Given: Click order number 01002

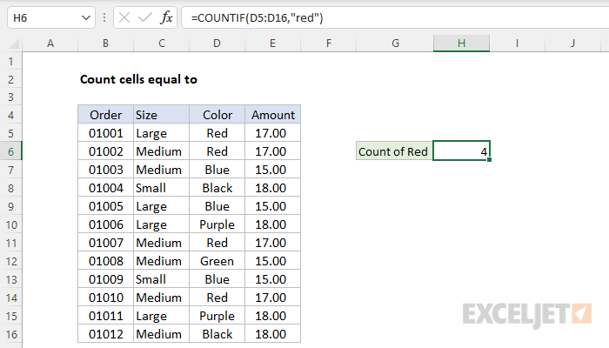Looking at the screenshot, I should [105, 151].
